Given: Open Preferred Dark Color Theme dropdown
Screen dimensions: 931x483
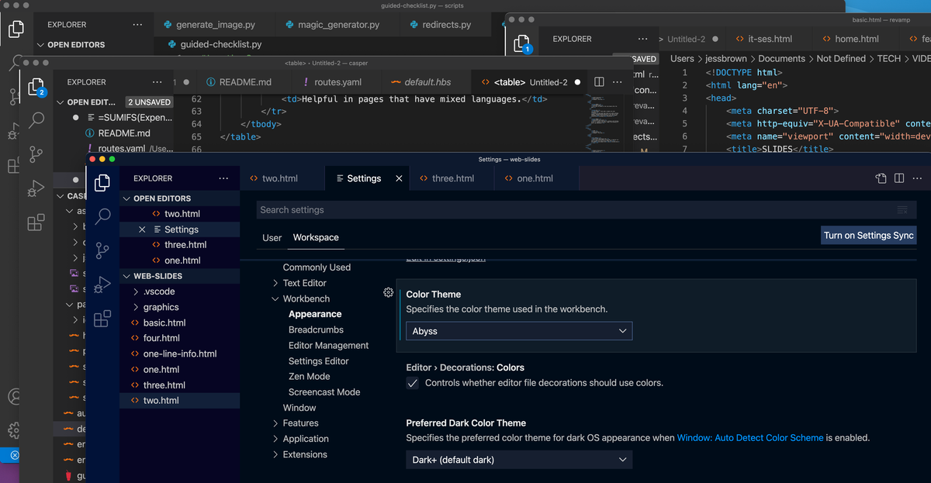Looking at the screenshot, I should pyautogui.click(x=519, y=460).
